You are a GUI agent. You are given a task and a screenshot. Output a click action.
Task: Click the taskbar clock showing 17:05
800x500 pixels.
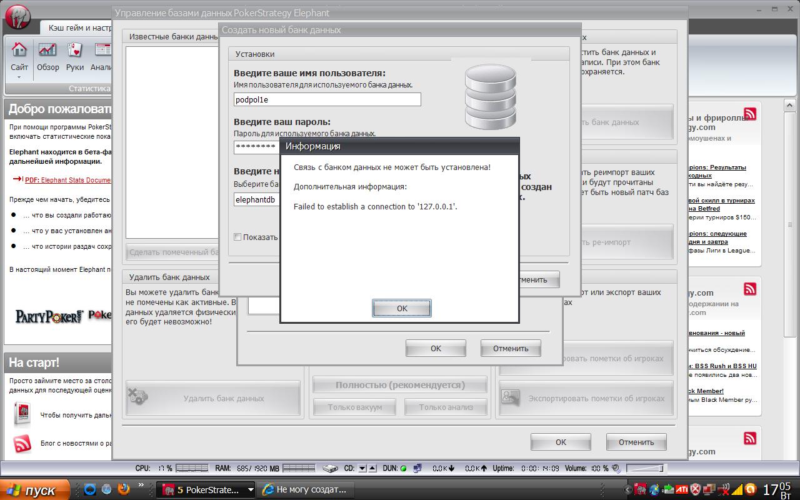777,489
